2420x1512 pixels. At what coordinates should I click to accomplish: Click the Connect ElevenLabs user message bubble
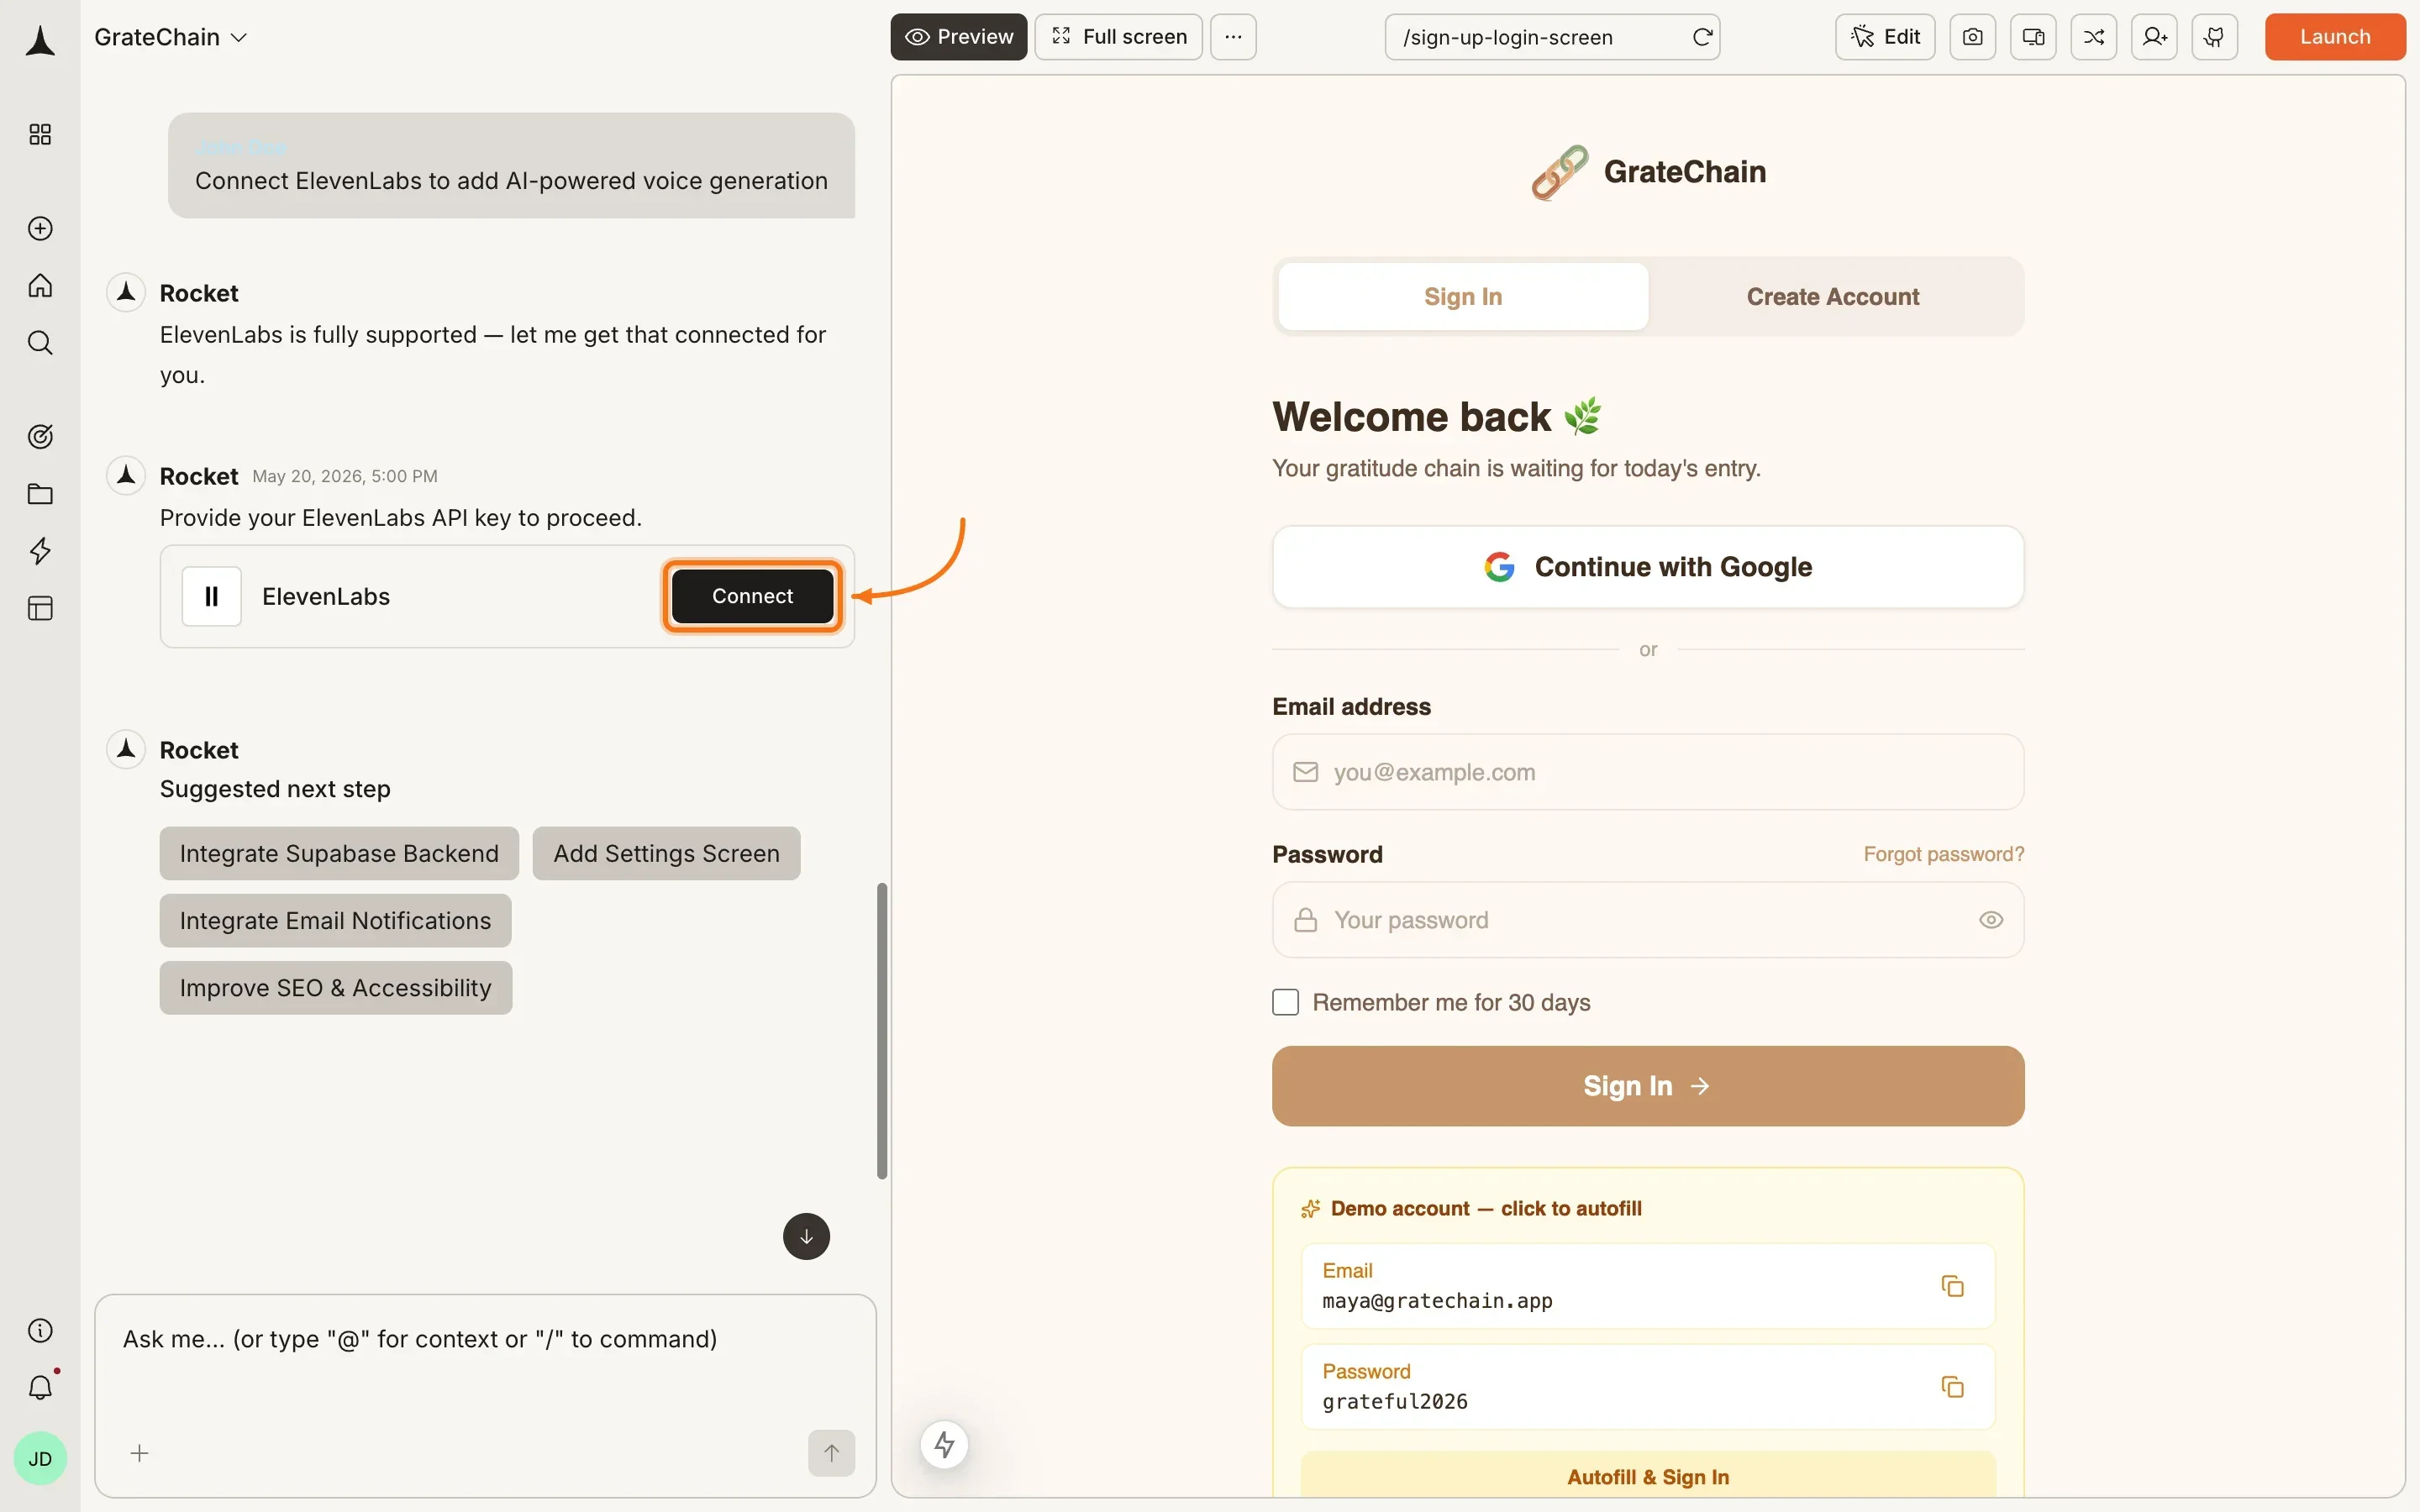pyautogui.click(x=511, y=165)
